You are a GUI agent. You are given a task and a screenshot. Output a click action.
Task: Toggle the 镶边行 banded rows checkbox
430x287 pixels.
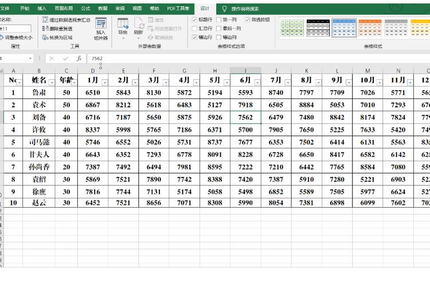pyautogui.click(x=194, y=37)
